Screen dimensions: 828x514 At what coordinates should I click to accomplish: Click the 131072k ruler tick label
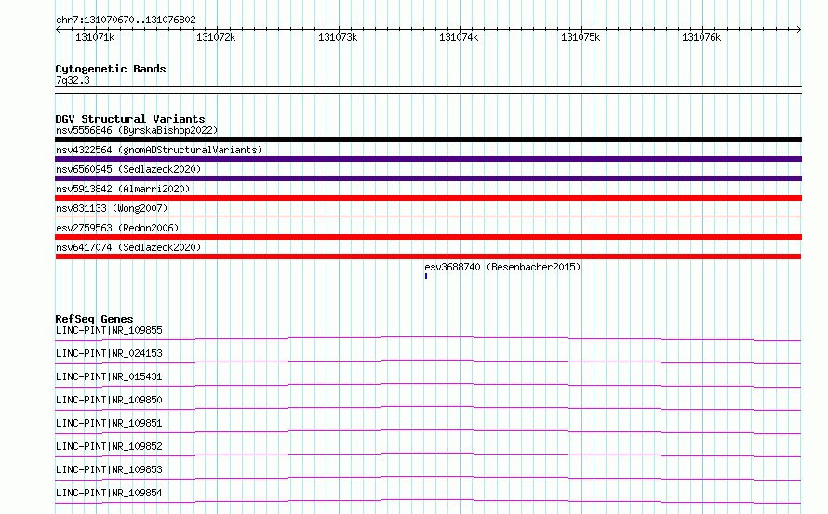(x=216, y=37)
